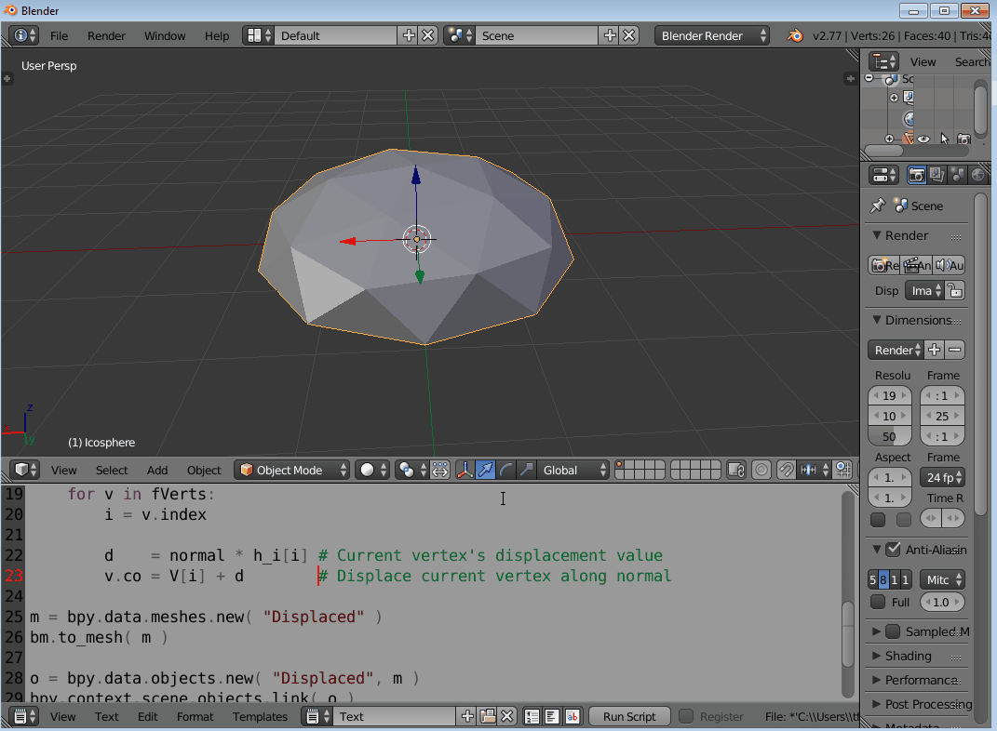Toggle line numbers in text editor
Screen dimensions: 997x731
point(532,715)
